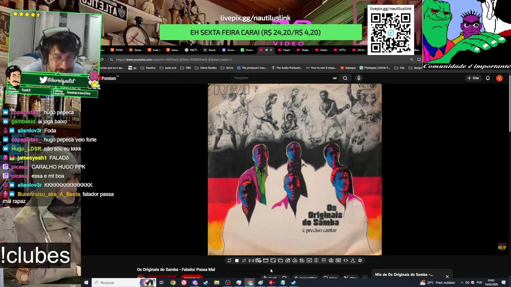Click the YouTube Premium logo

click(109, 78)
